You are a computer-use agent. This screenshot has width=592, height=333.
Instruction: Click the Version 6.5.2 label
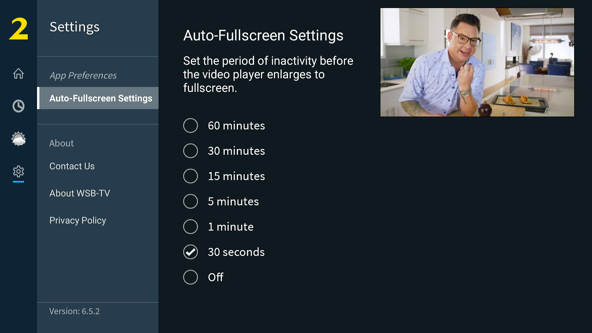click(x=74, y=311)
